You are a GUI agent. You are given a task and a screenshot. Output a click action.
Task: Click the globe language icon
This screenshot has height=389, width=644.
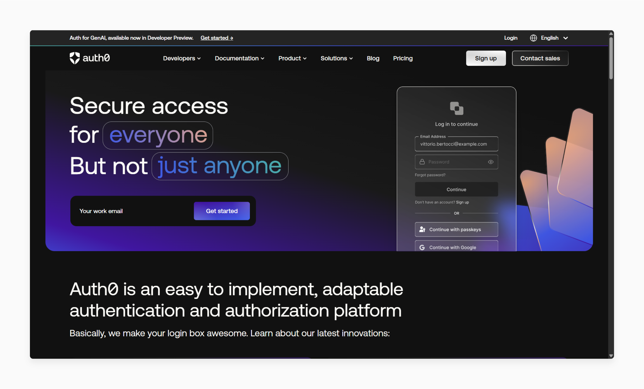pyautogui.click(x=533, y=38)
